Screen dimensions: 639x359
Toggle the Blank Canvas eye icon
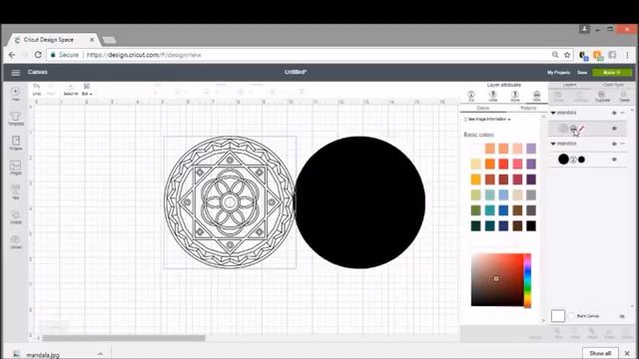(622, 316)
